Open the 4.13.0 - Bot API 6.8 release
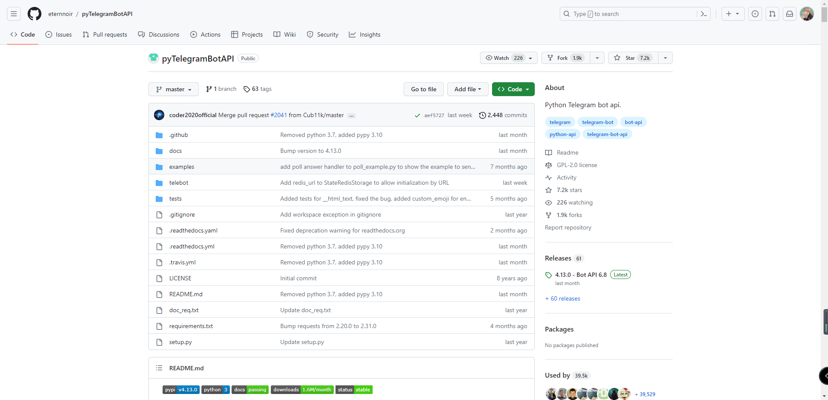This screenshot has height=400, width=828. pyautogui.click(x=581, y=275)
